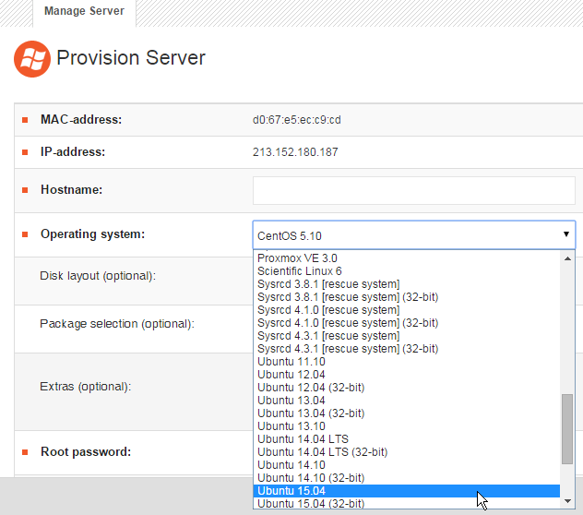Click the Package selection (optional) label
583x515 pixels.
click(117, 324)
